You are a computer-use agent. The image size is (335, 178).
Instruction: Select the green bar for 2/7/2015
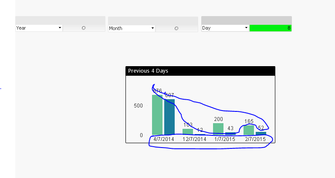[249, 130]
